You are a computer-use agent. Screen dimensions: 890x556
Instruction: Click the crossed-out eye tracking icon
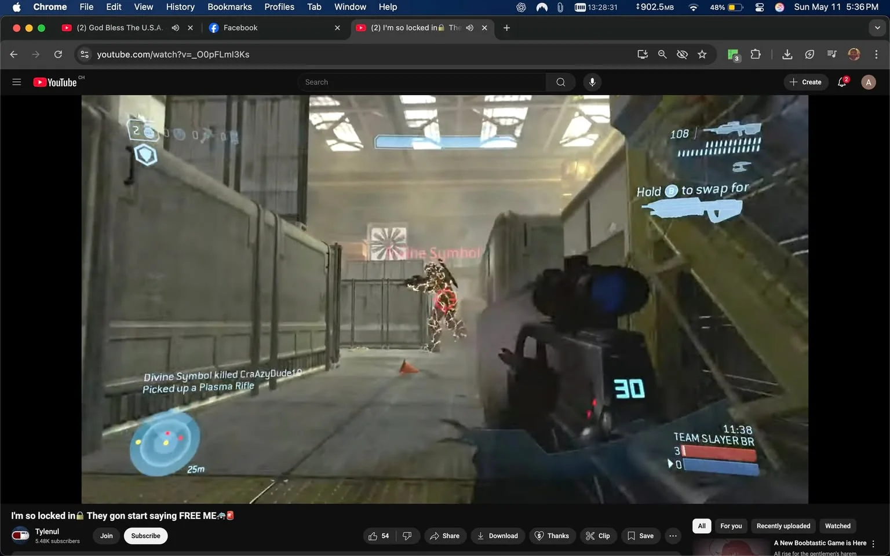pyautogui.click(x=682, y=54)
